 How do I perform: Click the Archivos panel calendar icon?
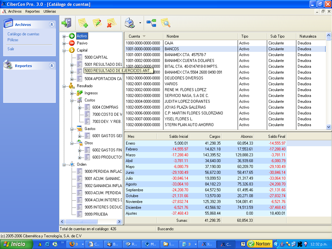point(8,23)
